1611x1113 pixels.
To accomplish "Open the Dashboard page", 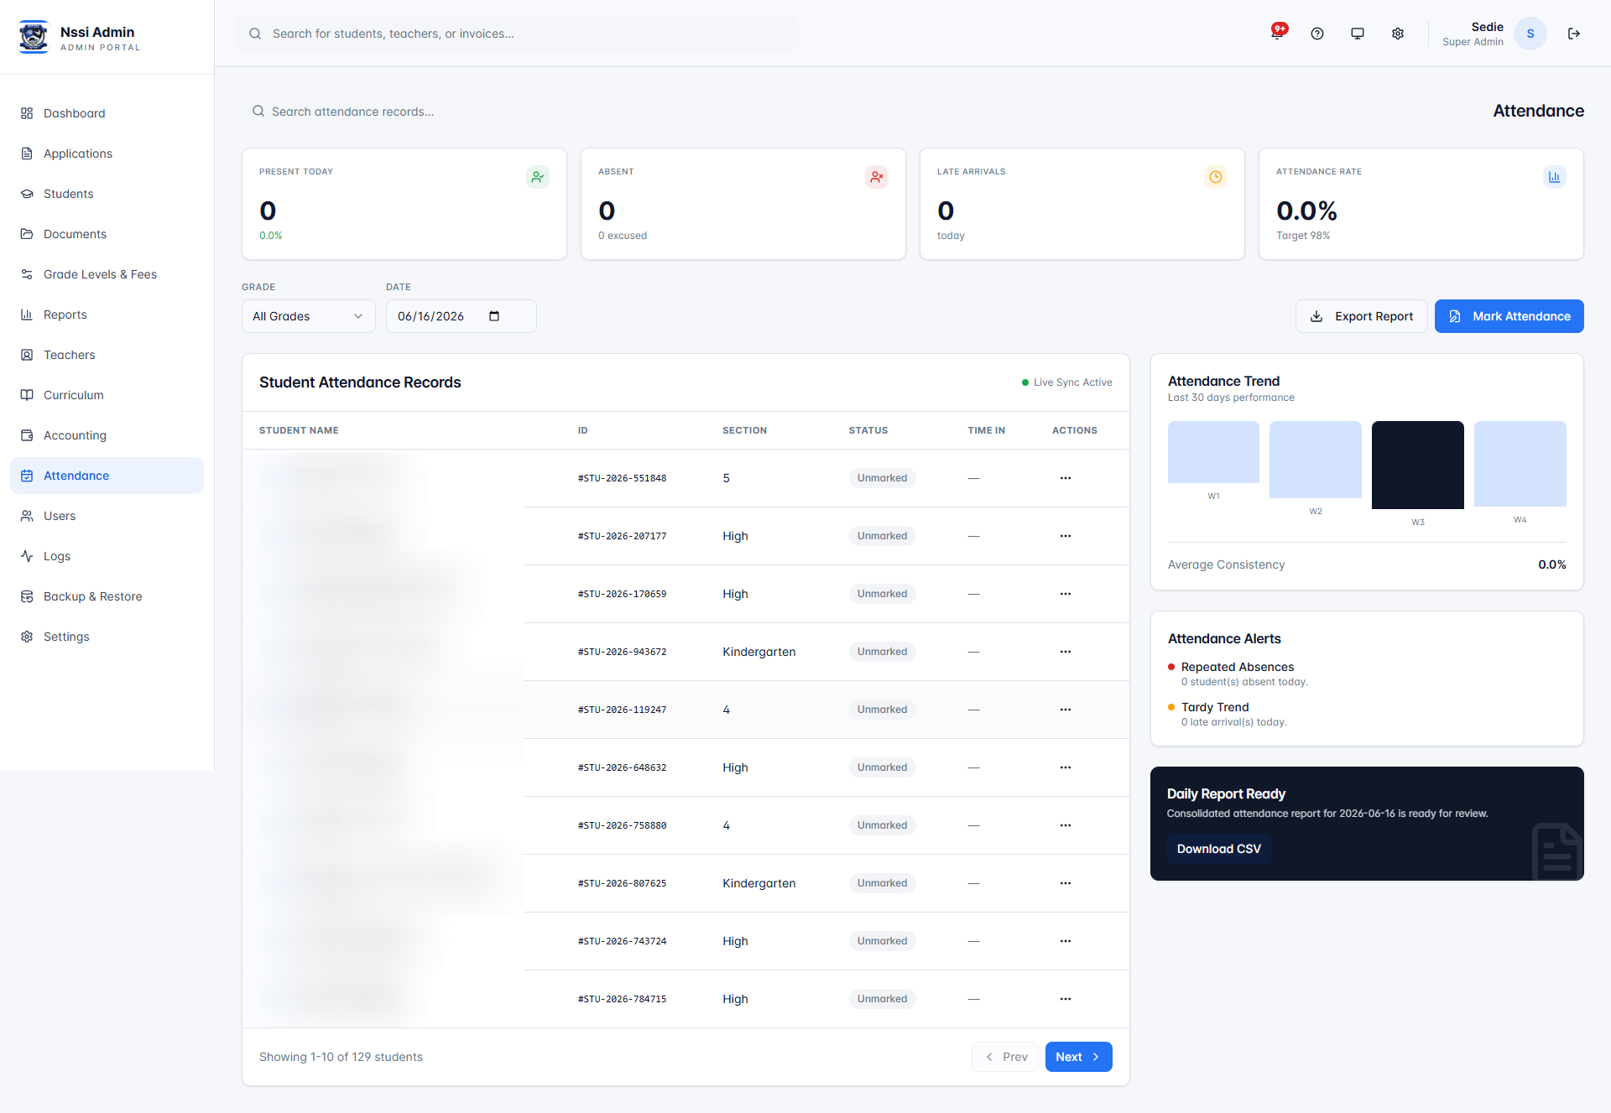I will click(107, 113).
